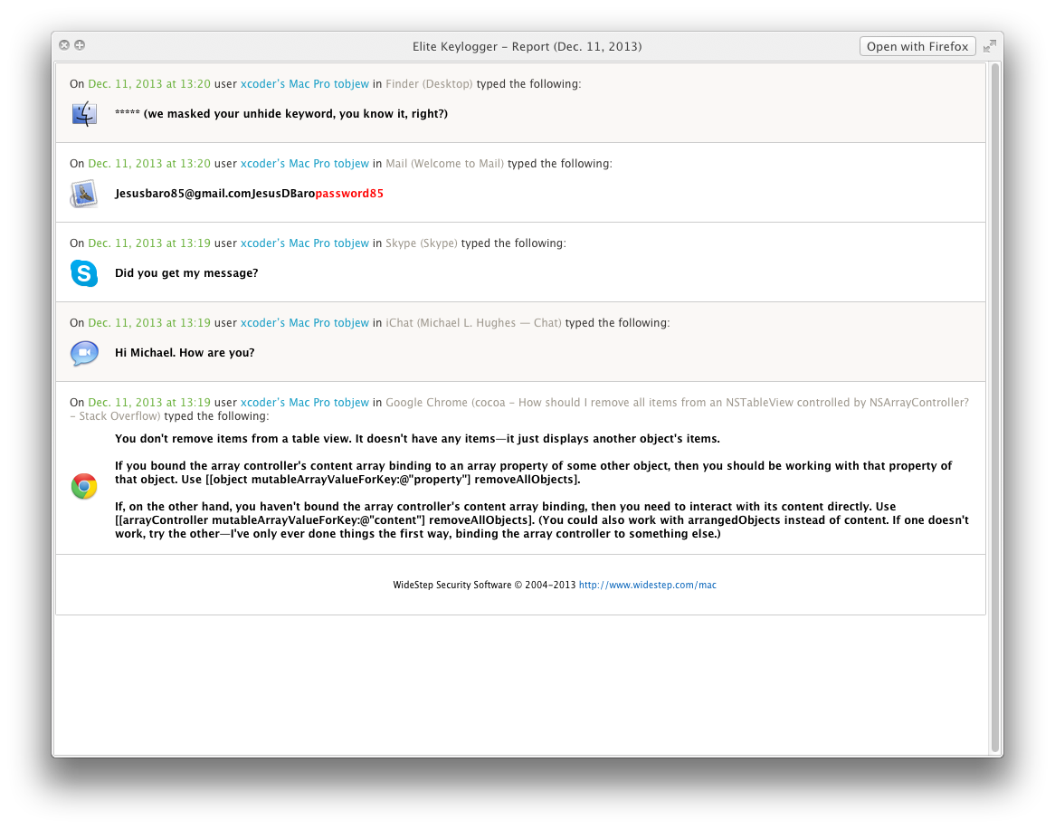Click the iChat bubble icon
The image size is (1055, 829).
pyautogui.click(x=85, y=353)
